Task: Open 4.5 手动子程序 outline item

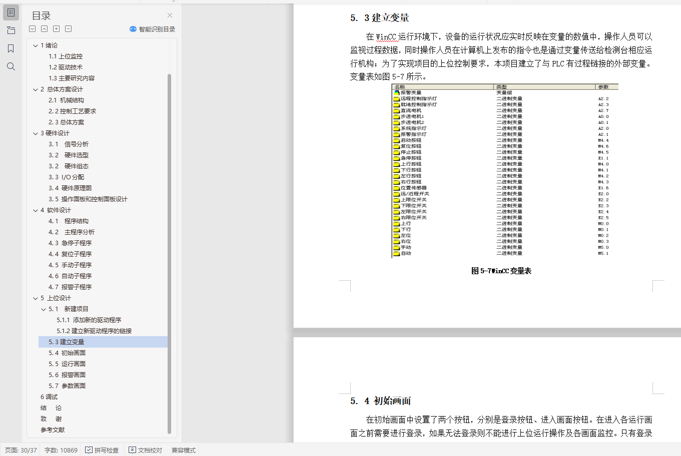Action: [70, 265]
